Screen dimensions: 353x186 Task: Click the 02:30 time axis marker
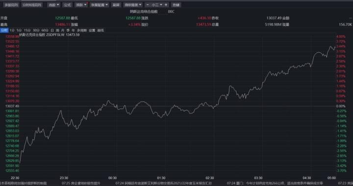(210, 178)
